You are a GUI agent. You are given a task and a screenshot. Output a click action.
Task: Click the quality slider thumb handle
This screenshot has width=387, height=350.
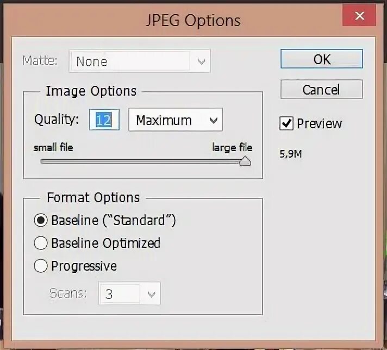245,161
